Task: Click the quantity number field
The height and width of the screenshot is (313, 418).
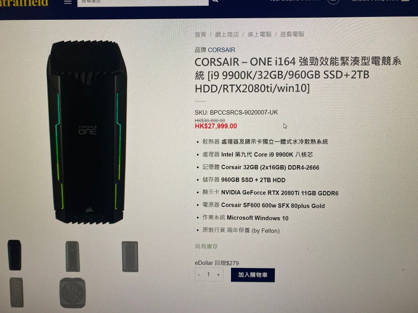Action: point(209,274)
